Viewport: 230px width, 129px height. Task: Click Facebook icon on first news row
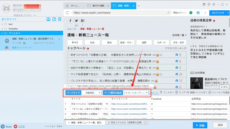coord(177,55)
